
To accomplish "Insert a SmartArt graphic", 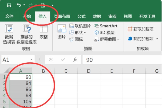I will (x=106, y=26).
